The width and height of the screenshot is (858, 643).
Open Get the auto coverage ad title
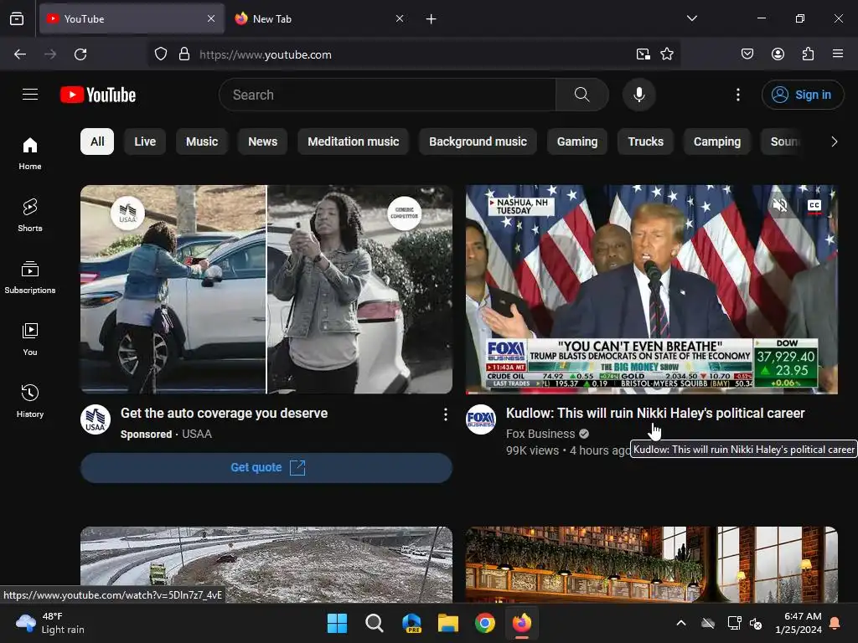click(225, 413)
